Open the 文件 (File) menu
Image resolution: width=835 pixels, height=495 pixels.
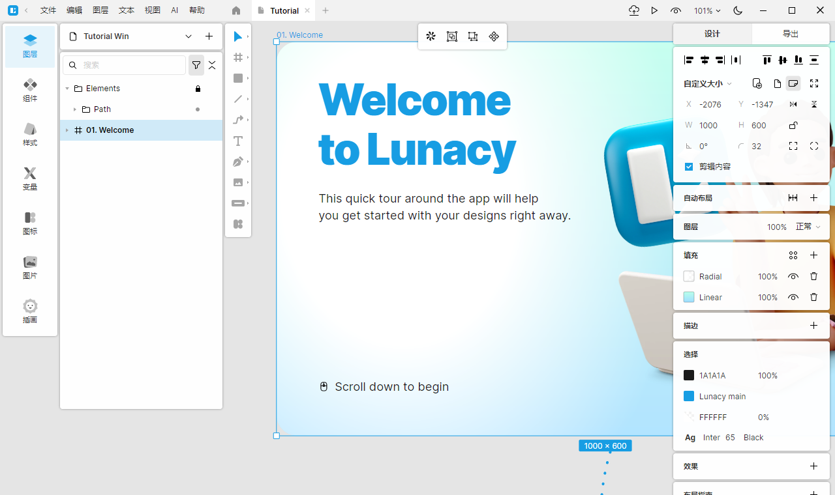click(48, 10)
